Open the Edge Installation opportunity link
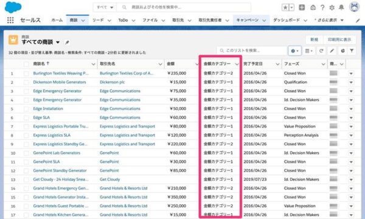 tap(48, 109)
